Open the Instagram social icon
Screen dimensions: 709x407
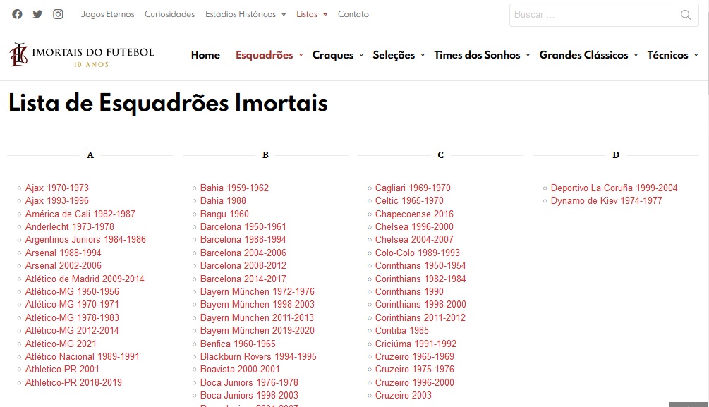coord(58,14)
